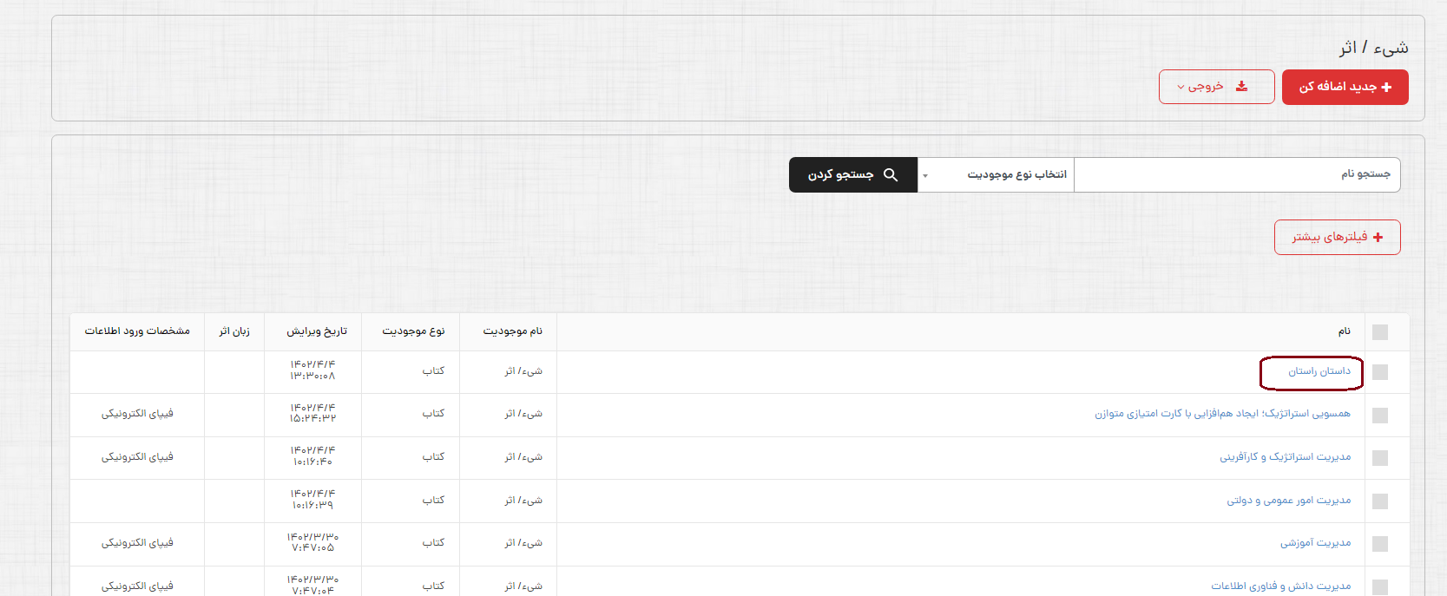Click the magnifier icon on جستجو کردن
This screenshot has width=1447, height=596.
(891, 175)
